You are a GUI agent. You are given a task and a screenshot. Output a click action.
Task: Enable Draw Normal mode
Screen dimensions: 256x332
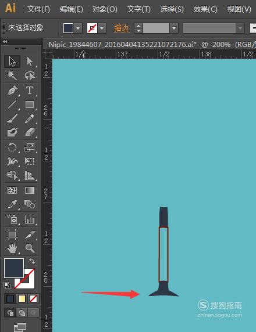click(10, 312)
